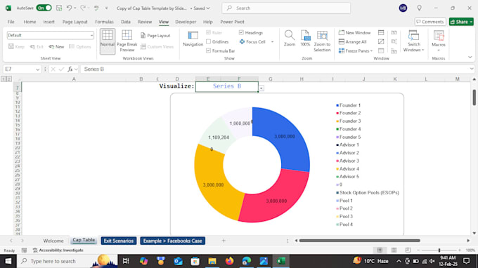Open the Navigation pane
The width and height of the screenshot is (478, 268).
coord(193,39)
